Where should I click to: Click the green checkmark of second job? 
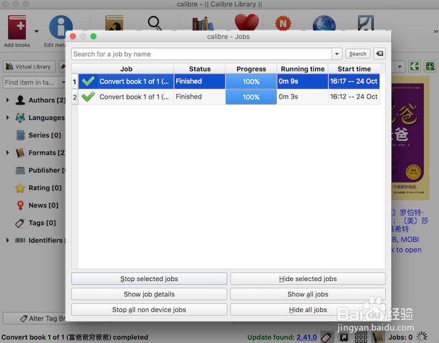pyautogui.click(x=88, y=97)
